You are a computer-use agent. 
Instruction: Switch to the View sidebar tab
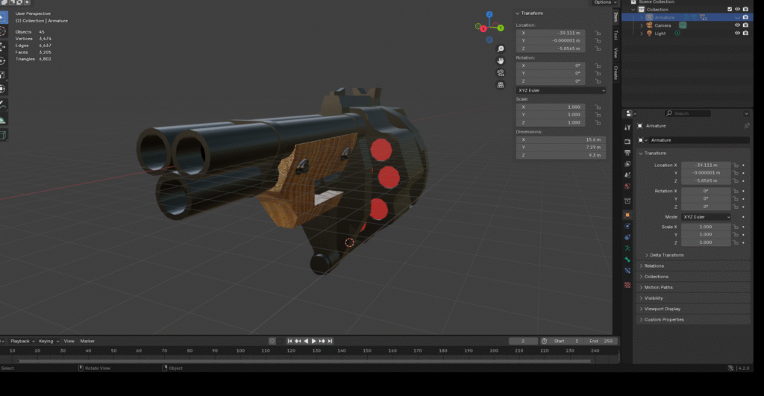point(616,53)
